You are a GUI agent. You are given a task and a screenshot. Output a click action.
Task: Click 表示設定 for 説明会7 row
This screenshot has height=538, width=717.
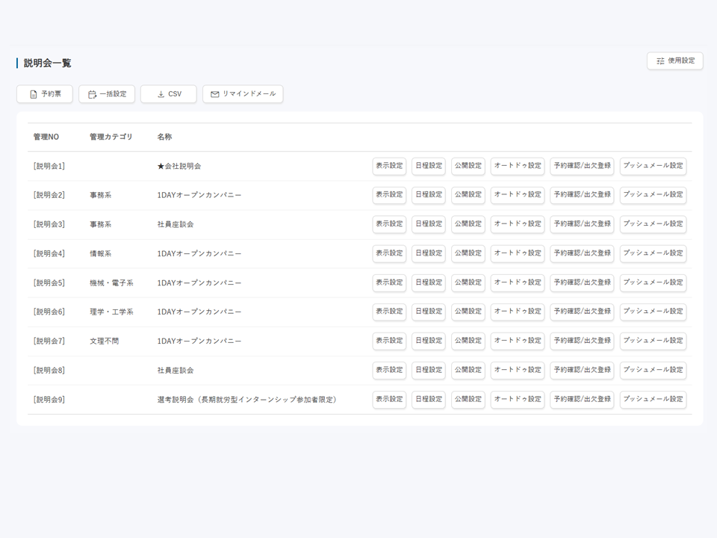point(389,341)
